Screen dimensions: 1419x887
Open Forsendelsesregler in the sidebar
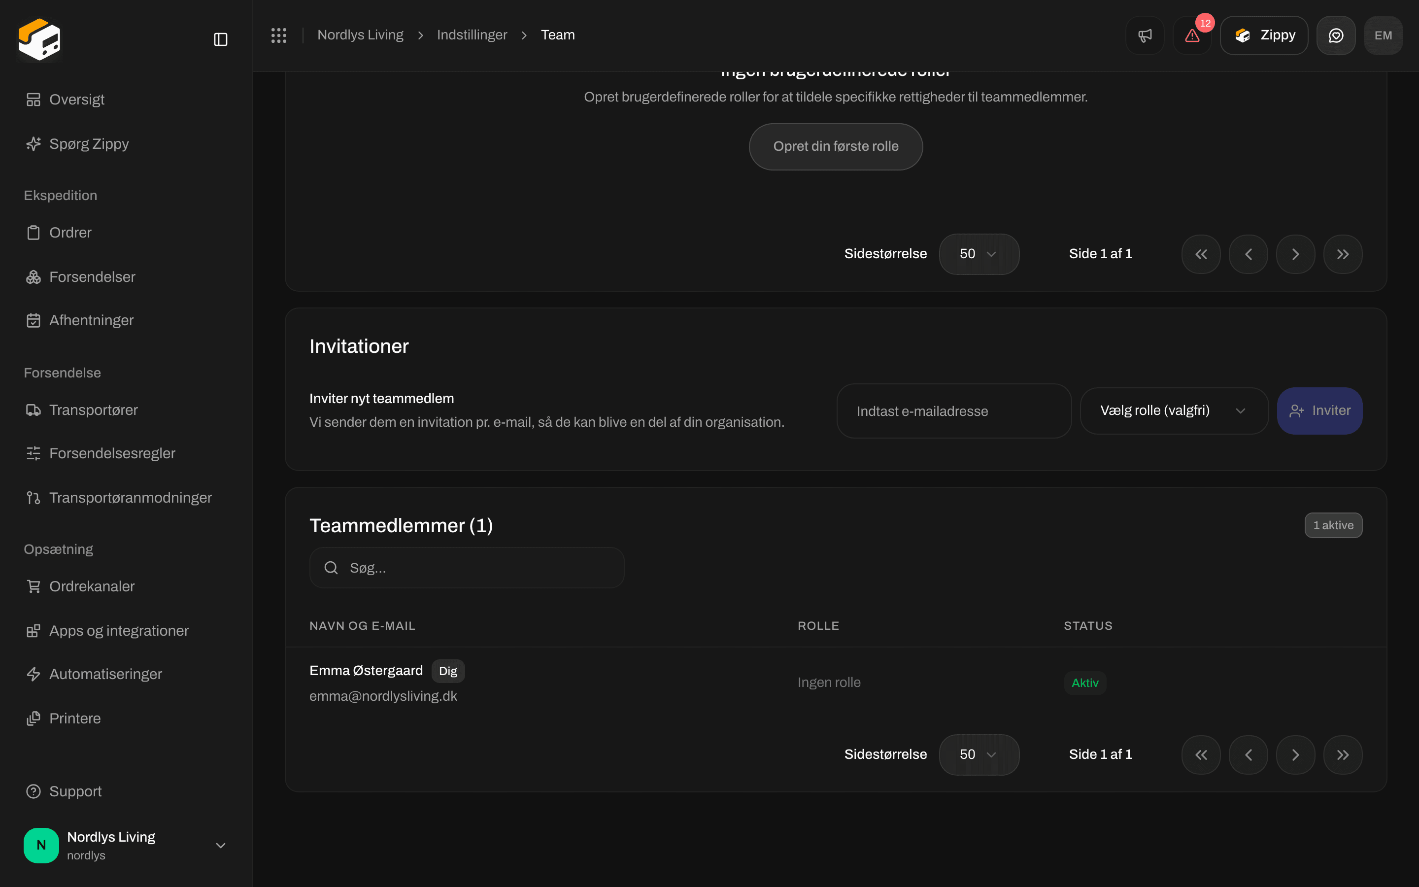(x=126, y=453)
